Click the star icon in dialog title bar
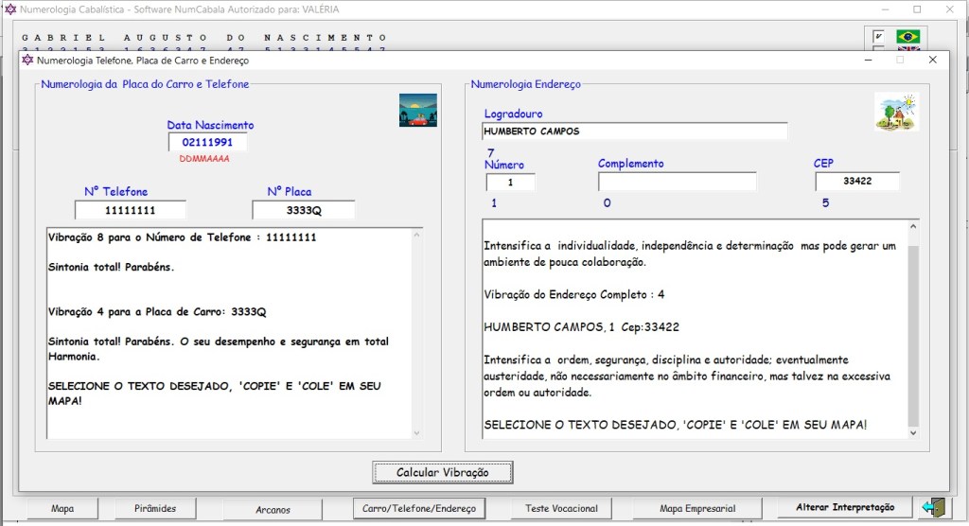Viewport: 969px width, 526px height. click(27, 60)
